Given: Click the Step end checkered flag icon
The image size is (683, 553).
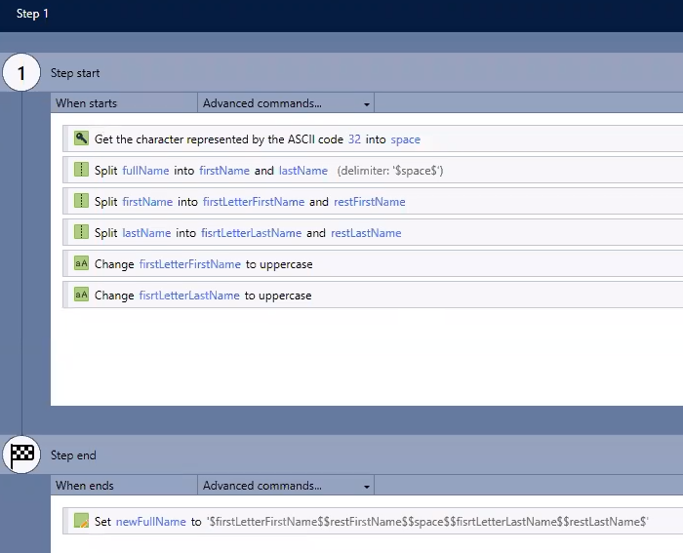Looking at the screenshot, I should [x=21, y=454].
